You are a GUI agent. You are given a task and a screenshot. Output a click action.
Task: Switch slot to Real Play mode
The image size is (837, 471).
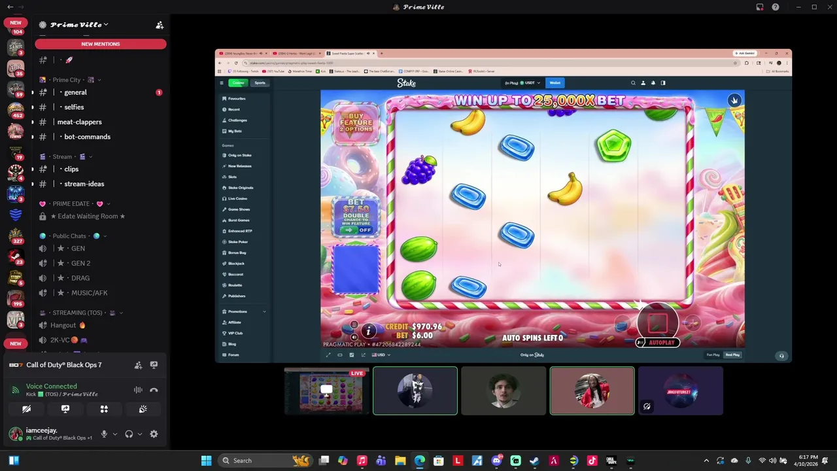[x=732, y=355]
